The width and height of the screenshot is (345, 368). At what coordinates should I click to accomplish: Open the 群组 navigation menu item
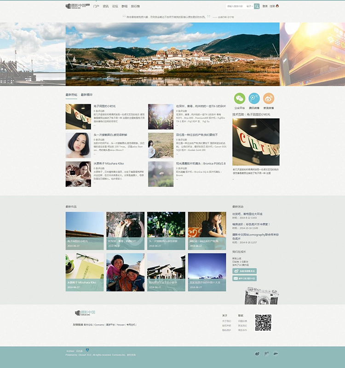coord(125,6)
